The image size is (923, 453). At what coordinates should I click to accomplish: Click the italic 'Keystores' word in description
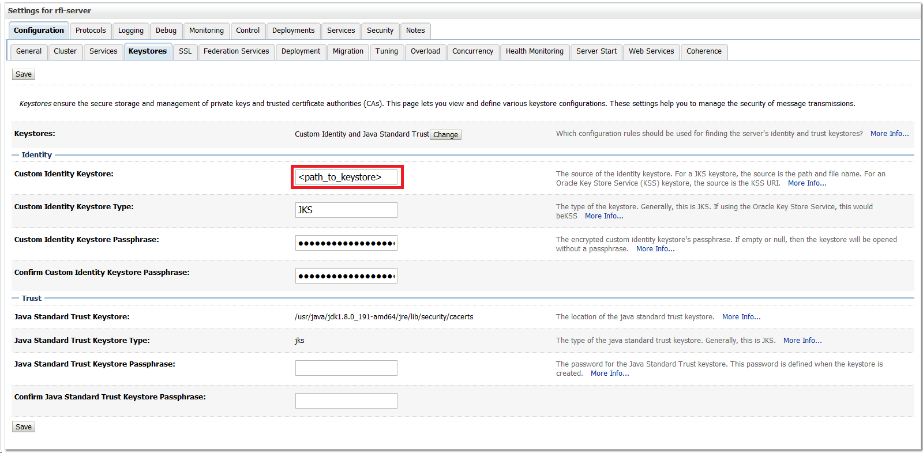coord(35,104)
